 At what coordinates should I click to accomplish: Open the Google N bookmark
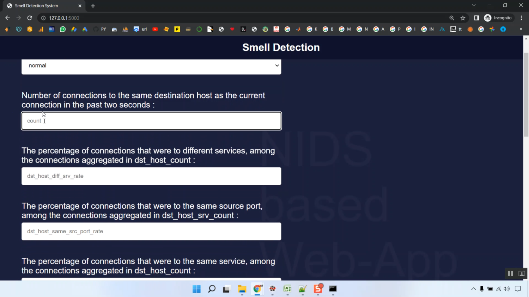coord(362,29)
